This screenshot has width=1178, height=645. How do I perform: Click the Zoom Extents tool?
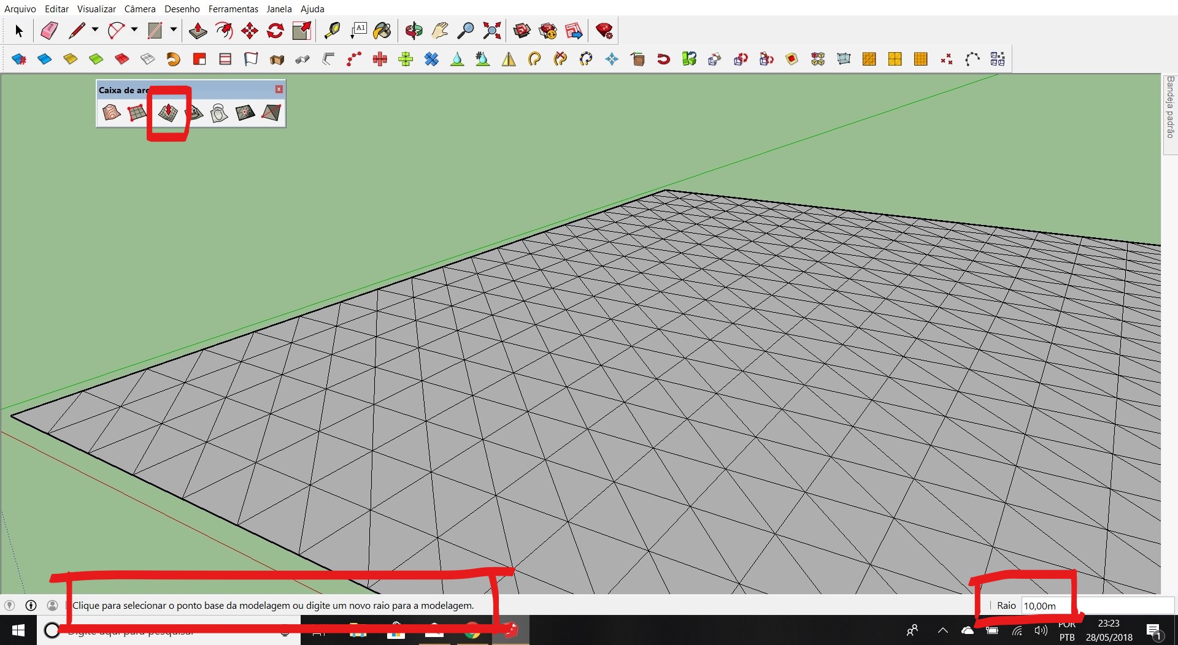point(491,31)
